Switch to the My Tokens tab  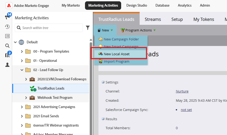[204, 19]
